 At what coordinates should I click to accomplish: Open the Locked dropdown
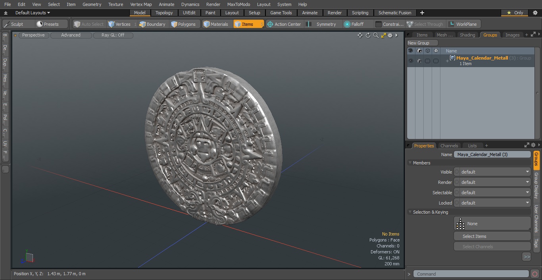tap(492, 203)
